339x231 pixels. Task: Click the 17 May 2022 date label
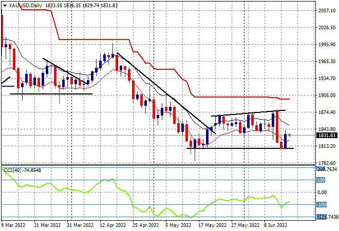pyautogui.click(x=212, y=225)
